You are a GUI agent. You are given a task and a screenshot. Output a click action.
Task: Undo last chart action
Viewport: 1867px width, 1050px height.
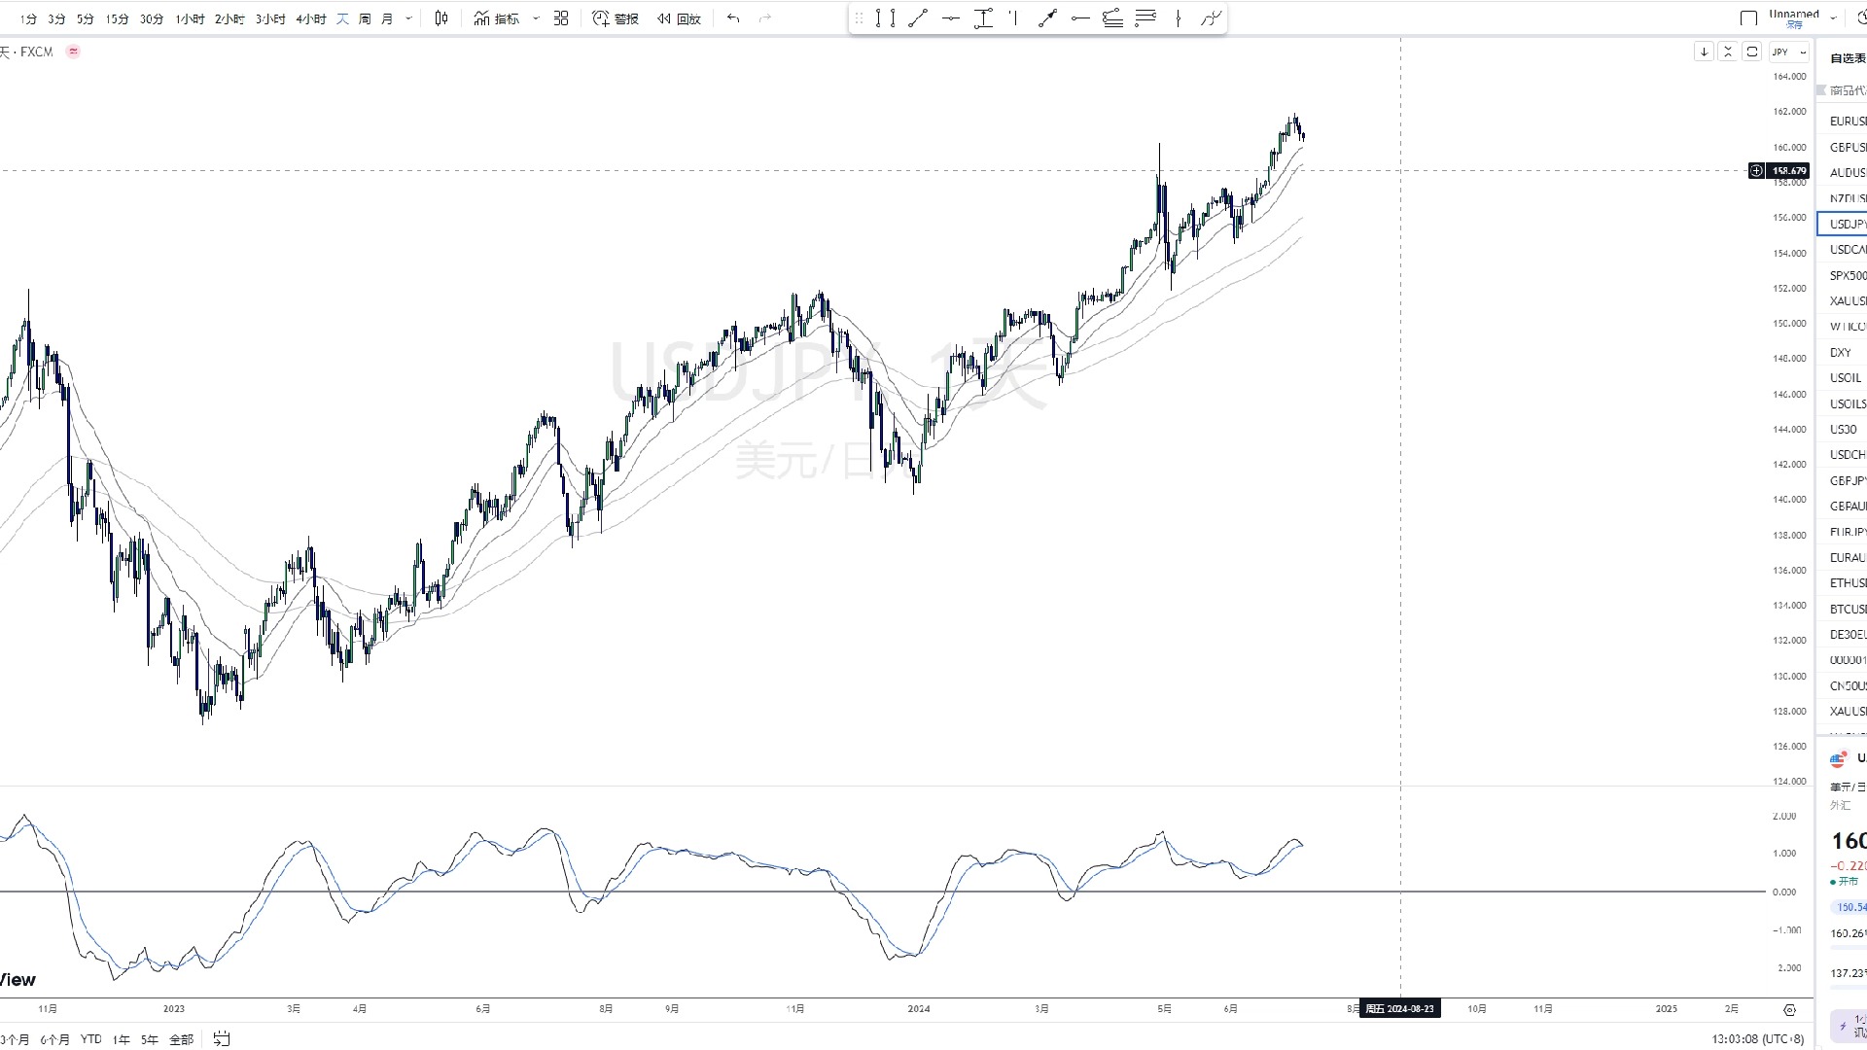pyautogui.click(x=733, y=18)
